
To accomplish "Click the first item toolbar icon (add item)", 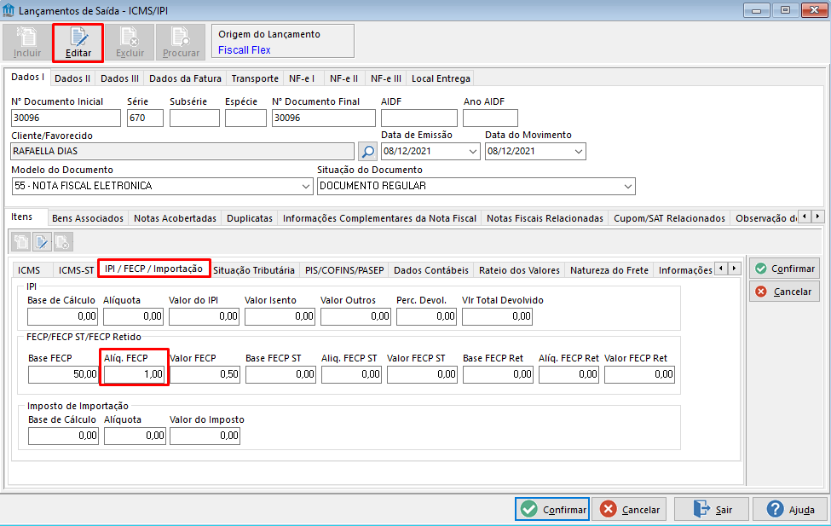I will click(x=21, y=242).
